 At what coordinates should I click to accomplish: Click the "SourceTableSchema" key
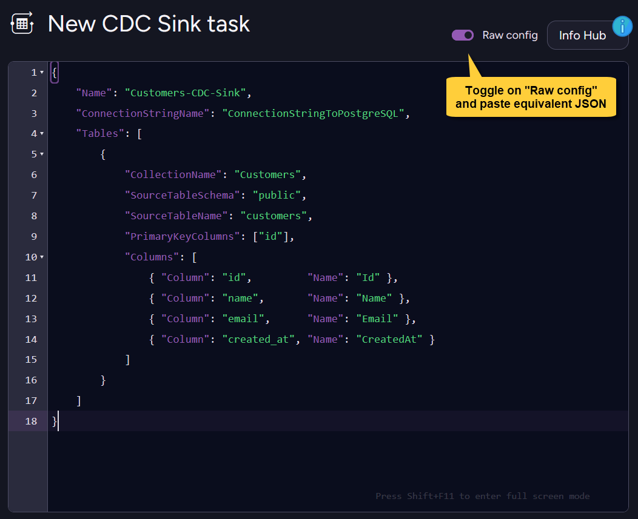pos(183,196)
